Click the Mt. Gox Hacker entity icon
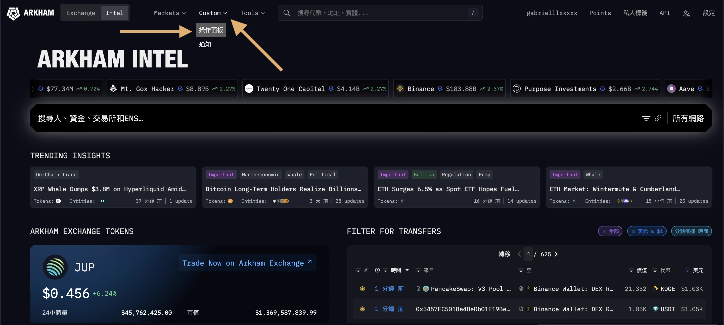 coord(113,89)
